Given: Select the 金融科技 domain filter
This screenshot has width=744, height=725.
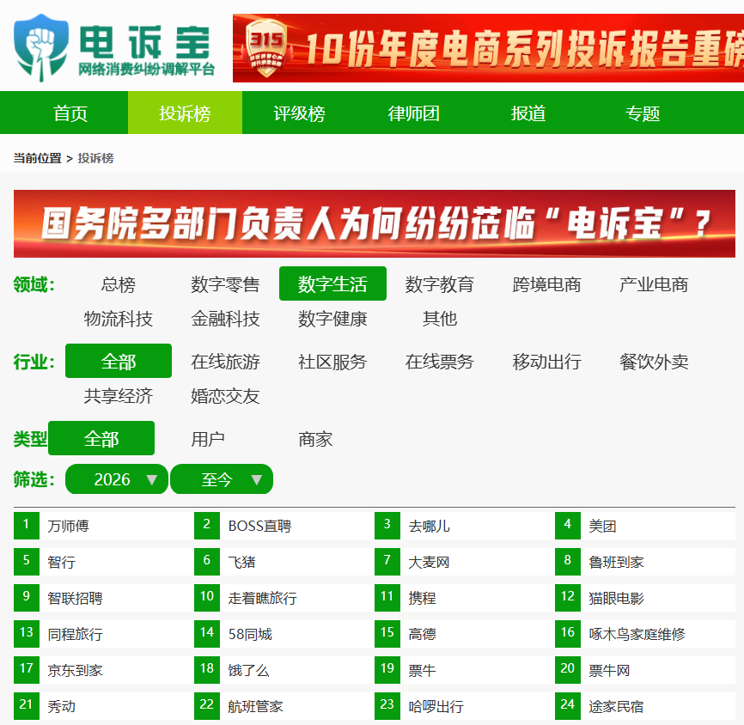Looking at the screenshot, I should tap(225, 319).
